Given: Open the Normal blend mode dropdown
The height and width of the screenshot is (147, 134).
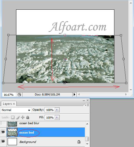Looking at the screenshot, I should coord(16,110).
